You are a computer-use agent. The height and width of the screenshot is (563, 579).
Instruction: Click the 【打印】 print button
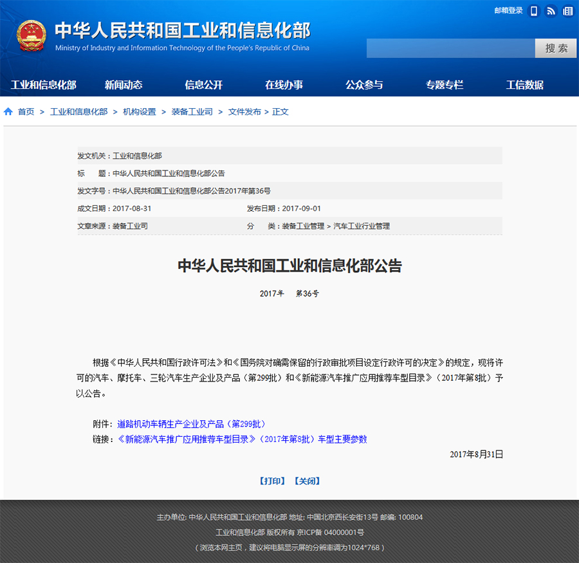272,481
